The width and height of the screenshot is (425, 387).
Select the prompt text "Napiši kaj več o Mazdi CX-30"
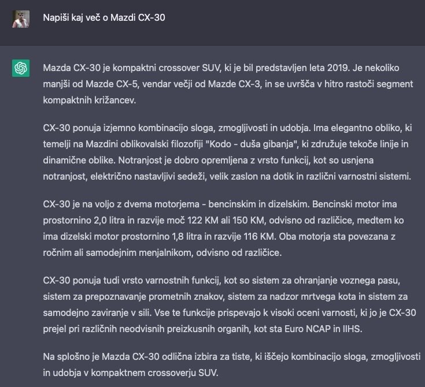click(x=104, y=17)
